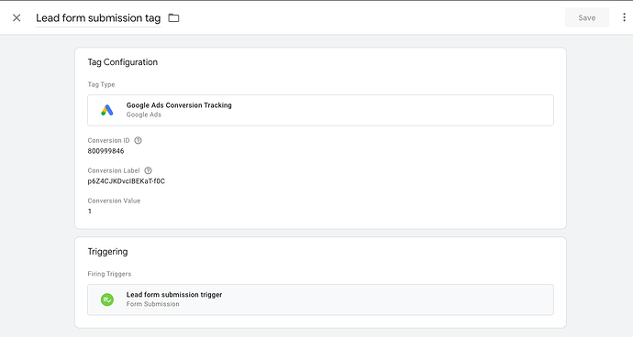The height and width of the screenshot is (337, 633).
Task: Click the Tag Configuration heading
Action: (x=123, y=62)
